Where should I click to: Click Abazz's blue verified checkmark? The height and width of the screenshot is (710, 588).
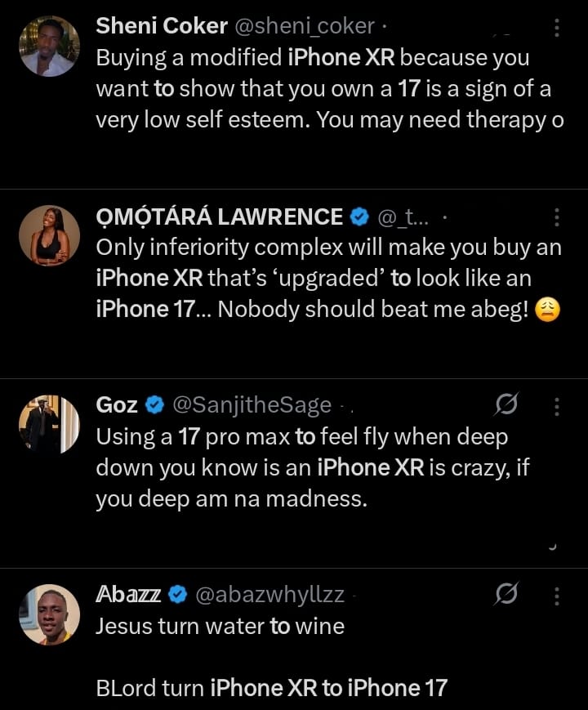pyautogui.click(x=178, y=596)
